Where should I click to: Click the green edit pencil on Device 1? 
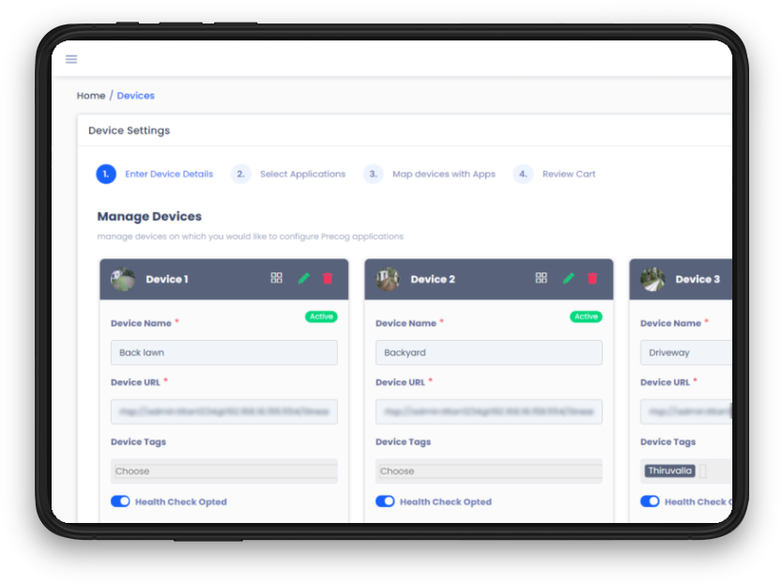coord(303,278)
